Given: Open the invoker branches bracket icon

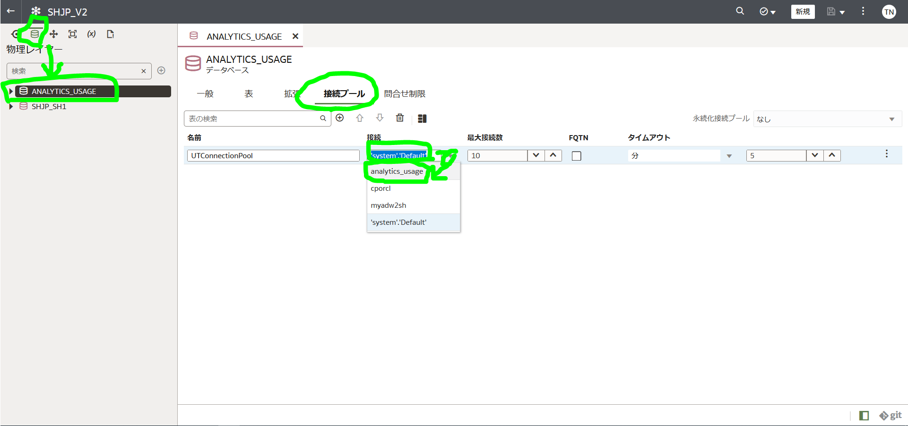Looking at the screenshot, I should [x=72, y=34].
